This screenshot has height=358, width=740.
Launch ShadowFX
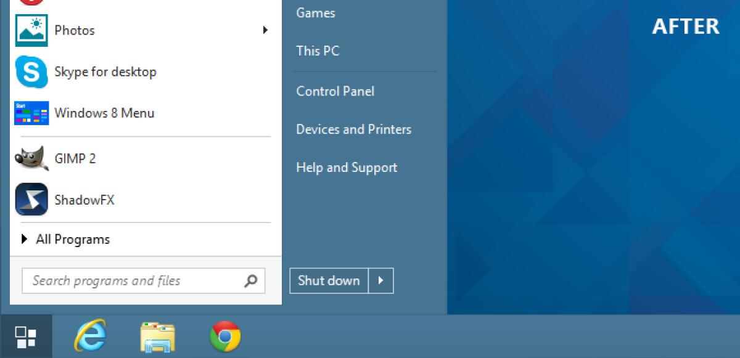pos(76,200)
